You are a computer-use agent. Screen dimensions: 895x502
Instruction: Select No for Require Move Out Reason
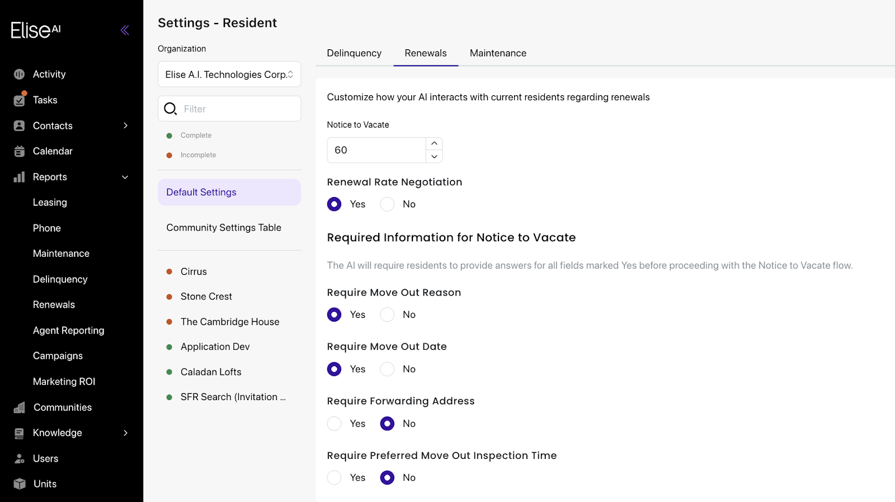coord(387,315)
